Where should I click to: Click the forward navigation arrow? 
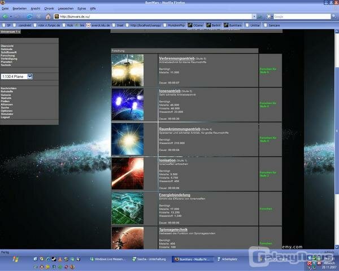point(18,16)
